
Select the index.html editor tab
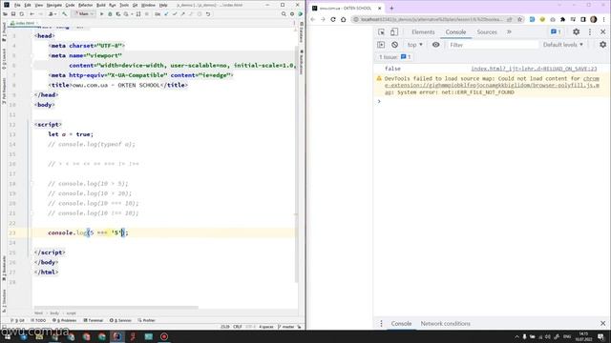pos(24,23)
